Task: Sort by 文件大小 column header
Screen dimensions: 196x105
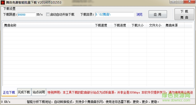Action: pyautogui.click(x=155, y=25)
